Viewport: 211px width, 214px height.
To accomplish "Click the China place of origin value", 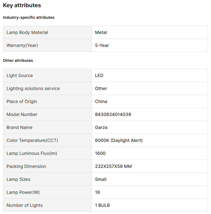I will point(101,101).
